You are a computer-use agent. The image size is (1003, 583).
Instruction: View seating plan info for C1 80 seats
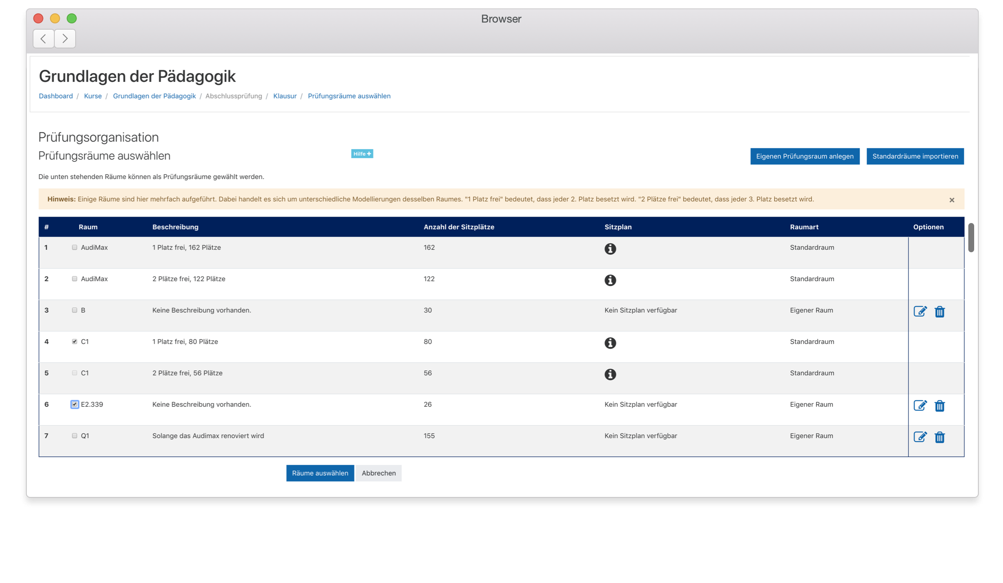coord(610,343)
